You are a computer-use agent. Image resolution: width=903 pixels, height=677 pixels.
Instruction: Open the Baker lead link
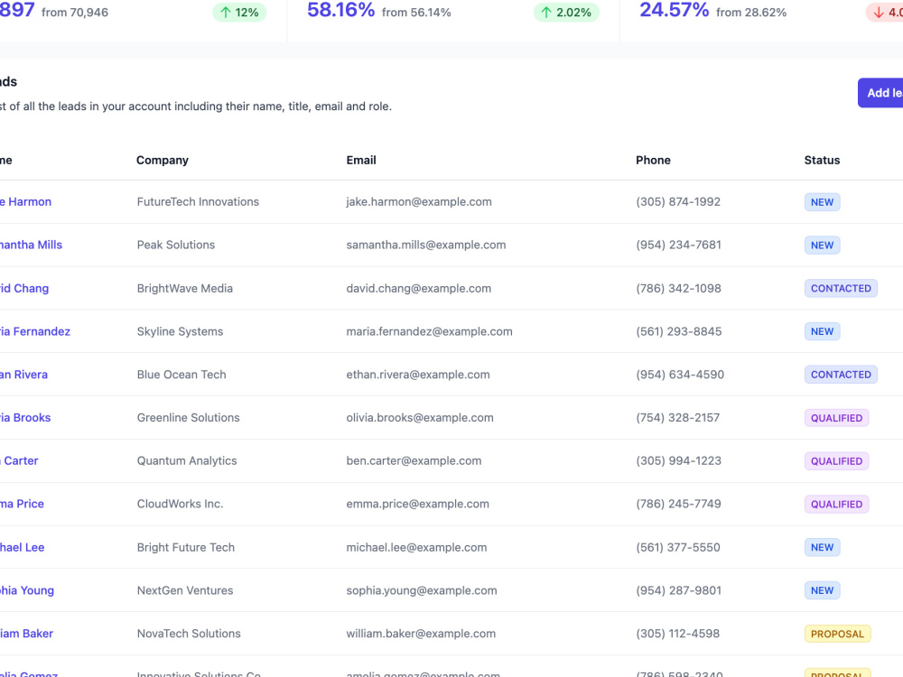point(26,634)
